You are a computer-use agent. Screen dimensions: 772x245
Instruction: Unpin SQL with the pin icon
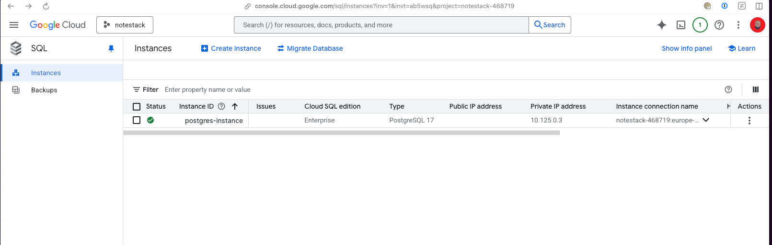pyautogui.click(x=111, y=48)
